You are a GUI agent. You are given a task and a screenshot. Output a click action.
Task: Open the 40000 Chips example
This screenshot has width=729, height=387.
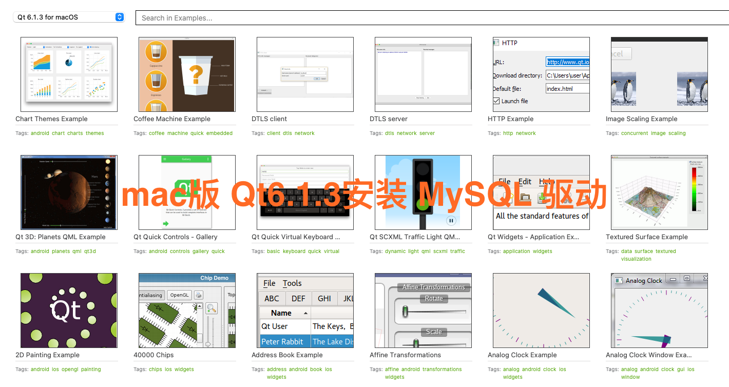187,311
